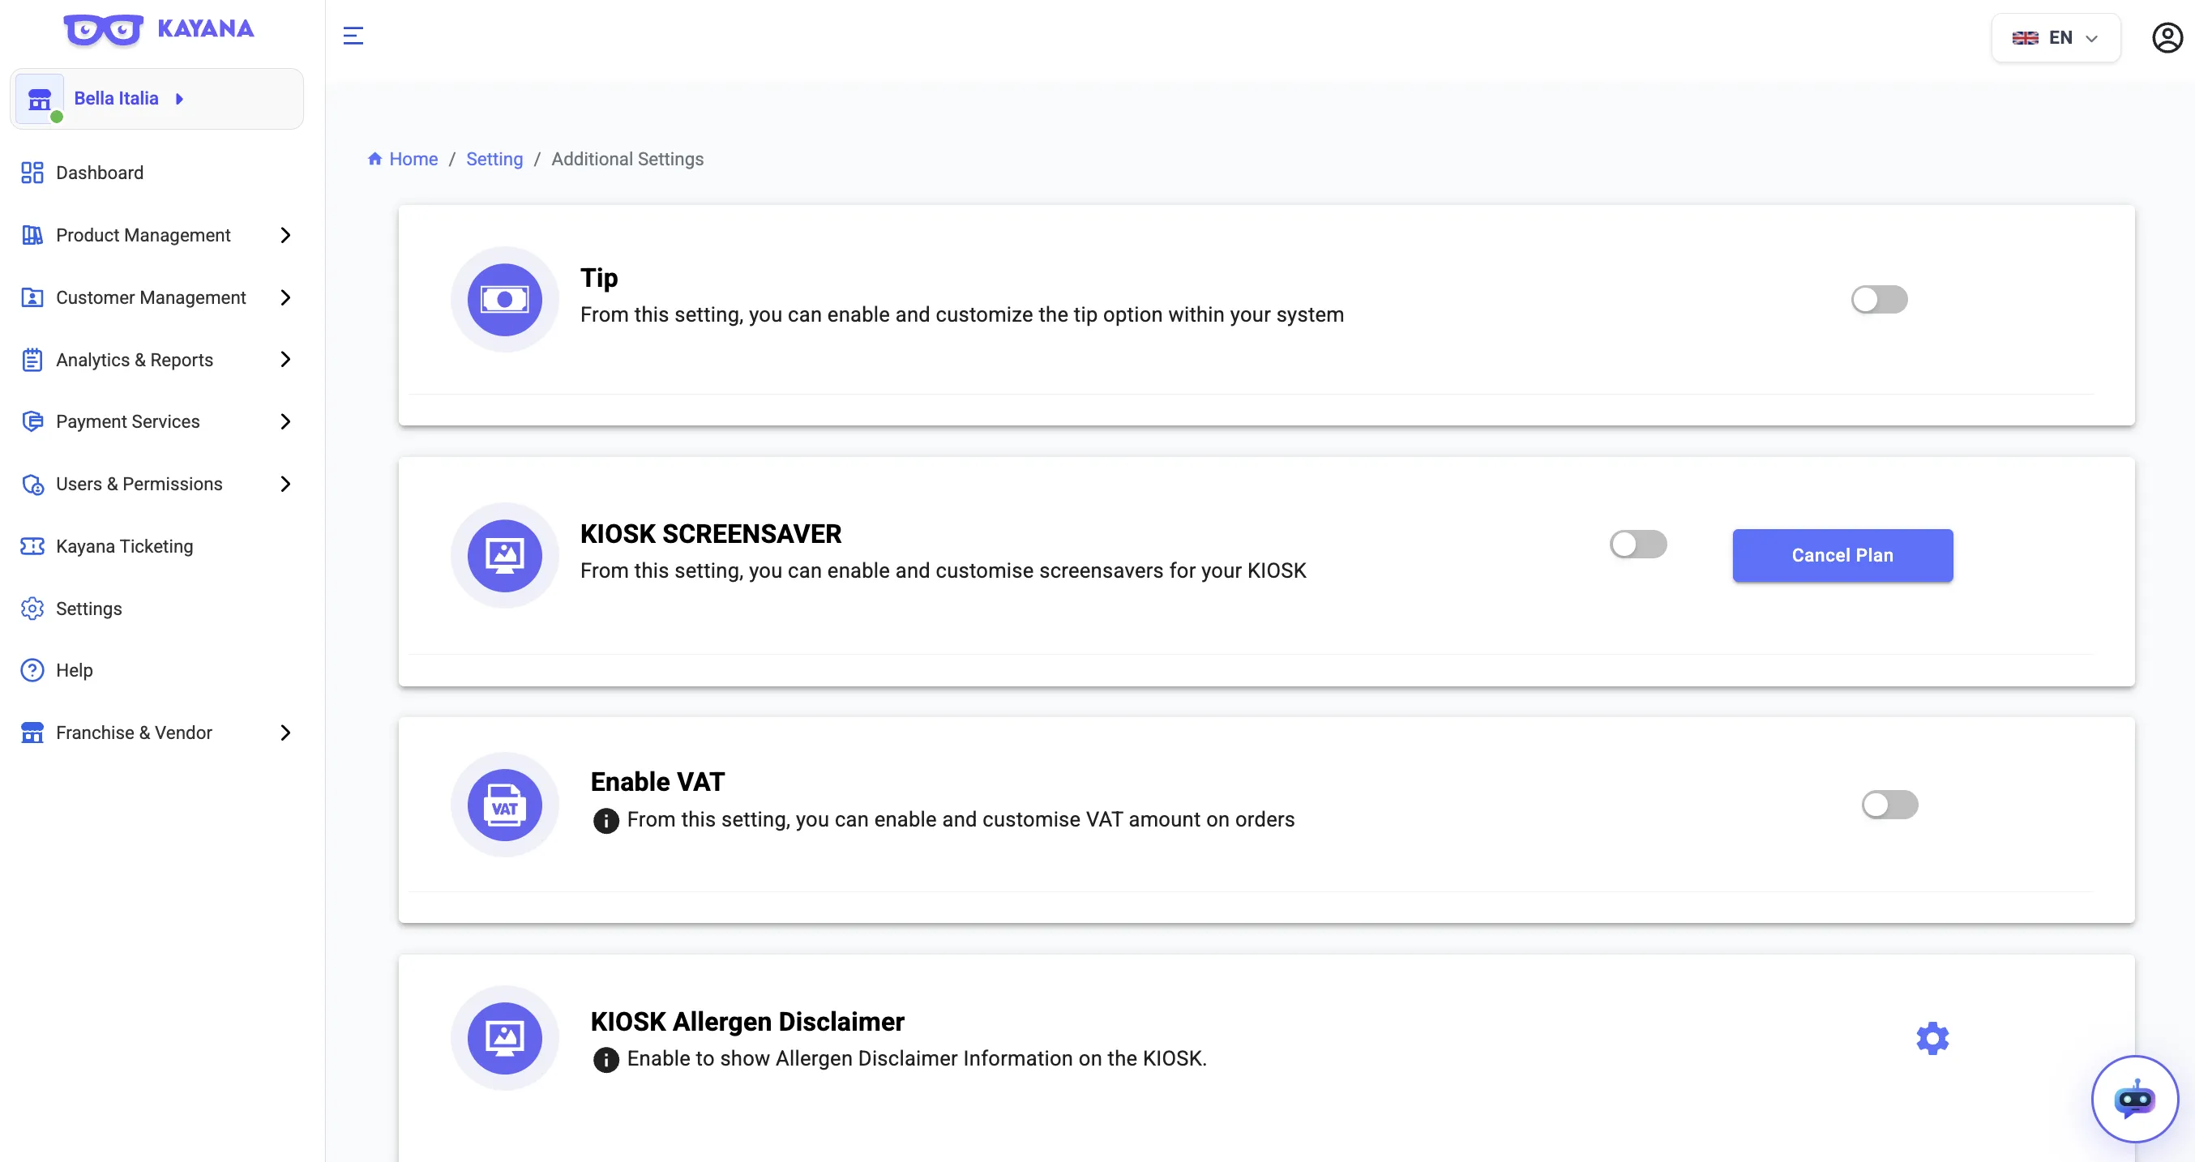Click the KIOSK SCREENSAVER heading

click(711, 534)
